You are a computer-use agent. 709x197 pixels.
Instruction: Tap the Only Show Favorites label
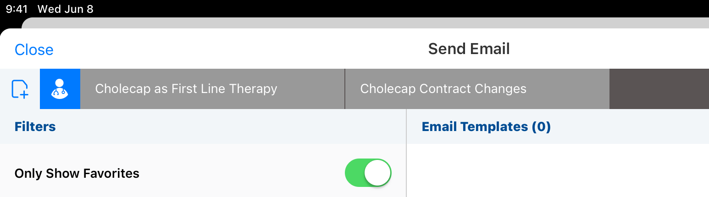[77, 174]
